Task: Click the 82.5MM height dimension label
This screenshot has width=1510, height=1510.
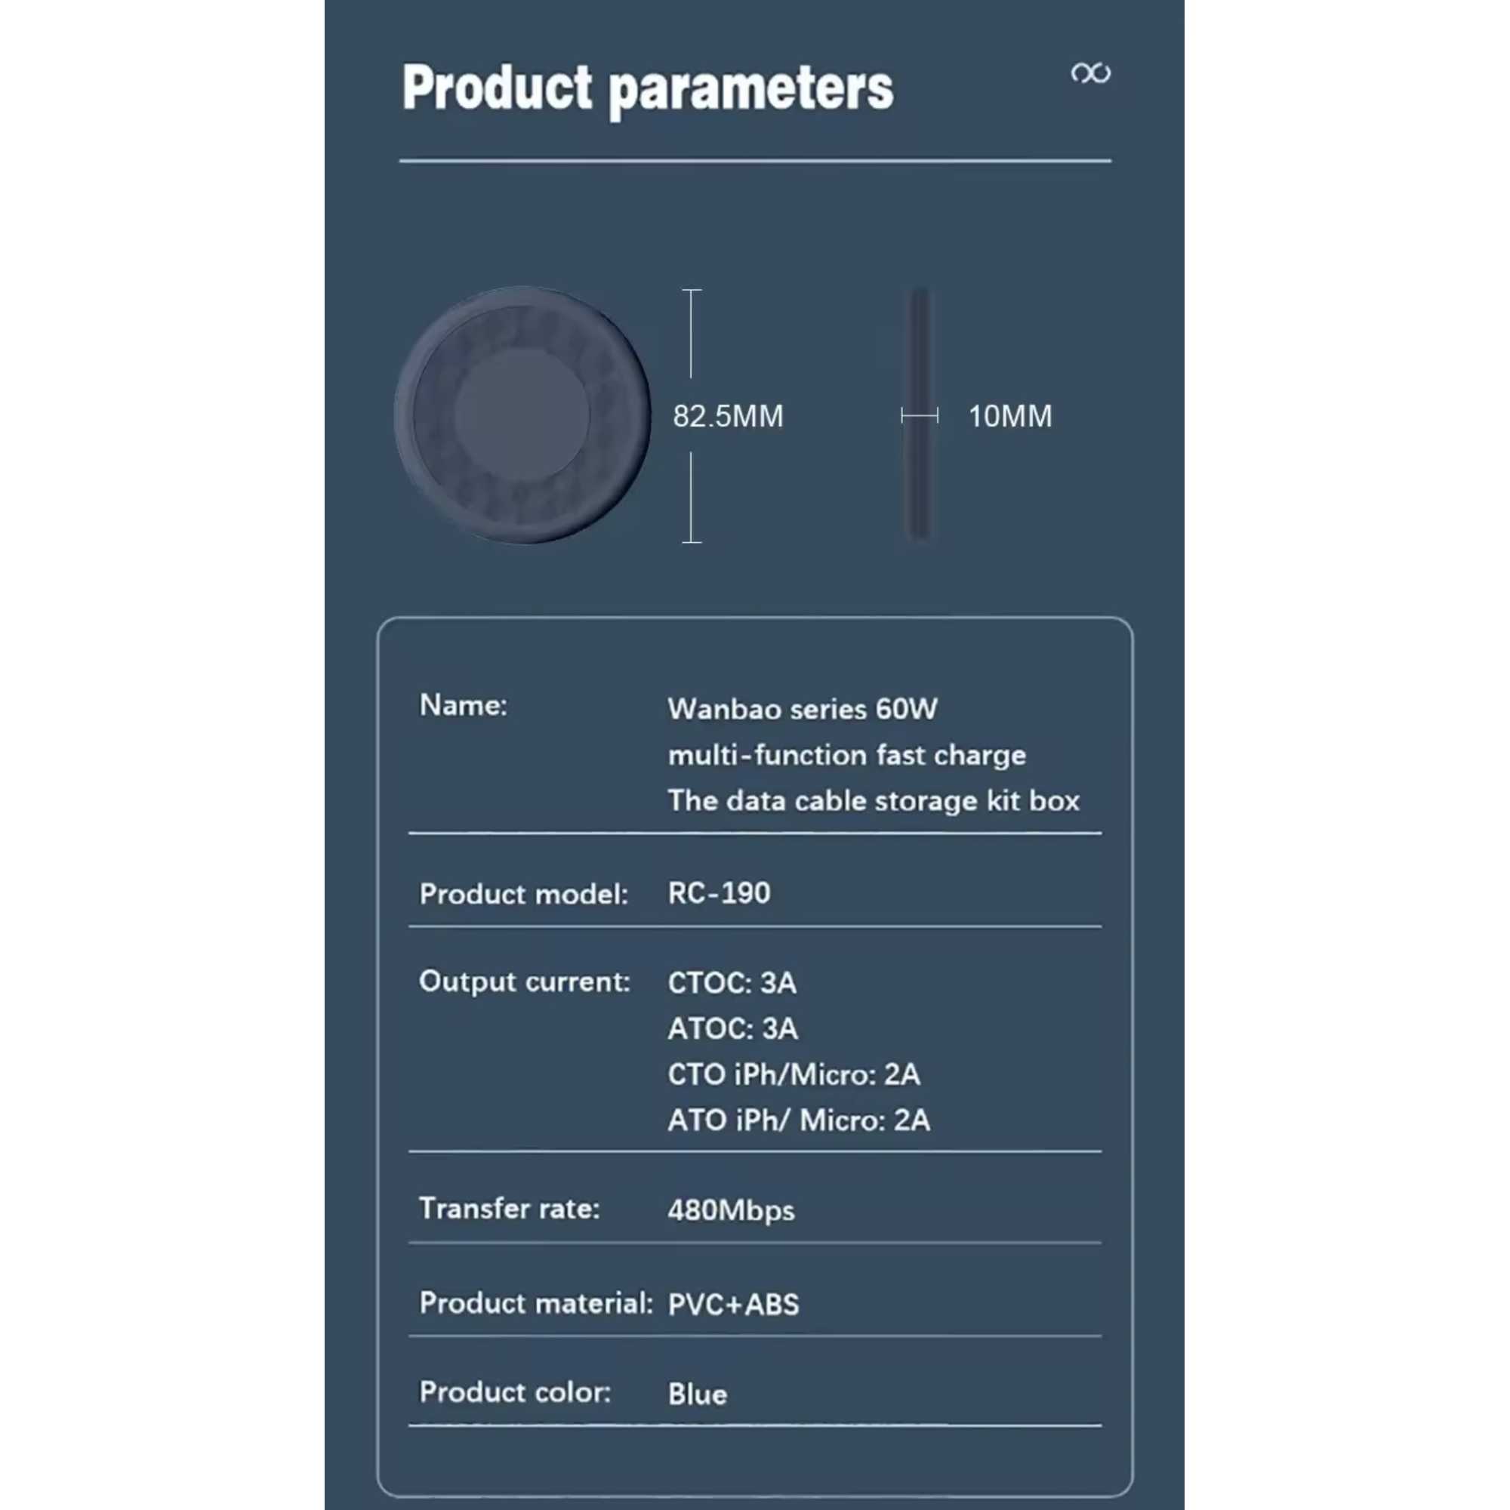Action: 728,416
